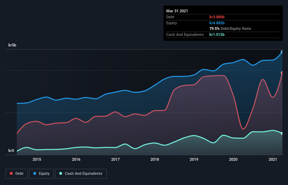Select the teal Cash endpoint marker on chart
Screen dimensions: 288x185
[x=282, y=133]
